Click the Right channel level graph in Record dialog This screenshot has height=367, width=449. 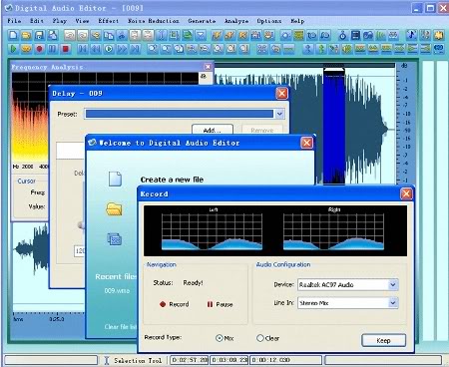click(x=333, y=231)
